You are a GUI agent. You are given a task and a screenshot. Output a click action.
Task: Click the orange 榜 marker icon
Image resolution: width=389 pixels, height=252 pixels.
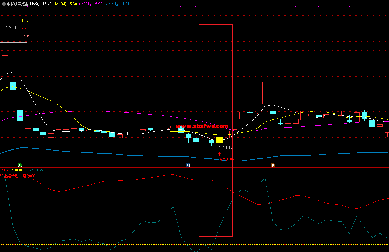(272, 165)
